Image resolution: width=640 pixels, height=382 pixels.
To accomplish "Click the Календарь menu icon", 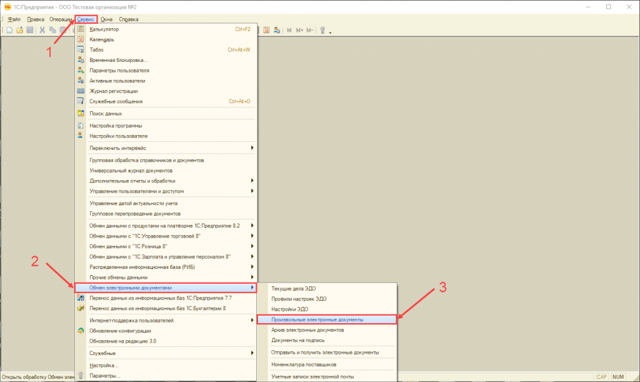I will pyautogui.click(x=81, y=39).
